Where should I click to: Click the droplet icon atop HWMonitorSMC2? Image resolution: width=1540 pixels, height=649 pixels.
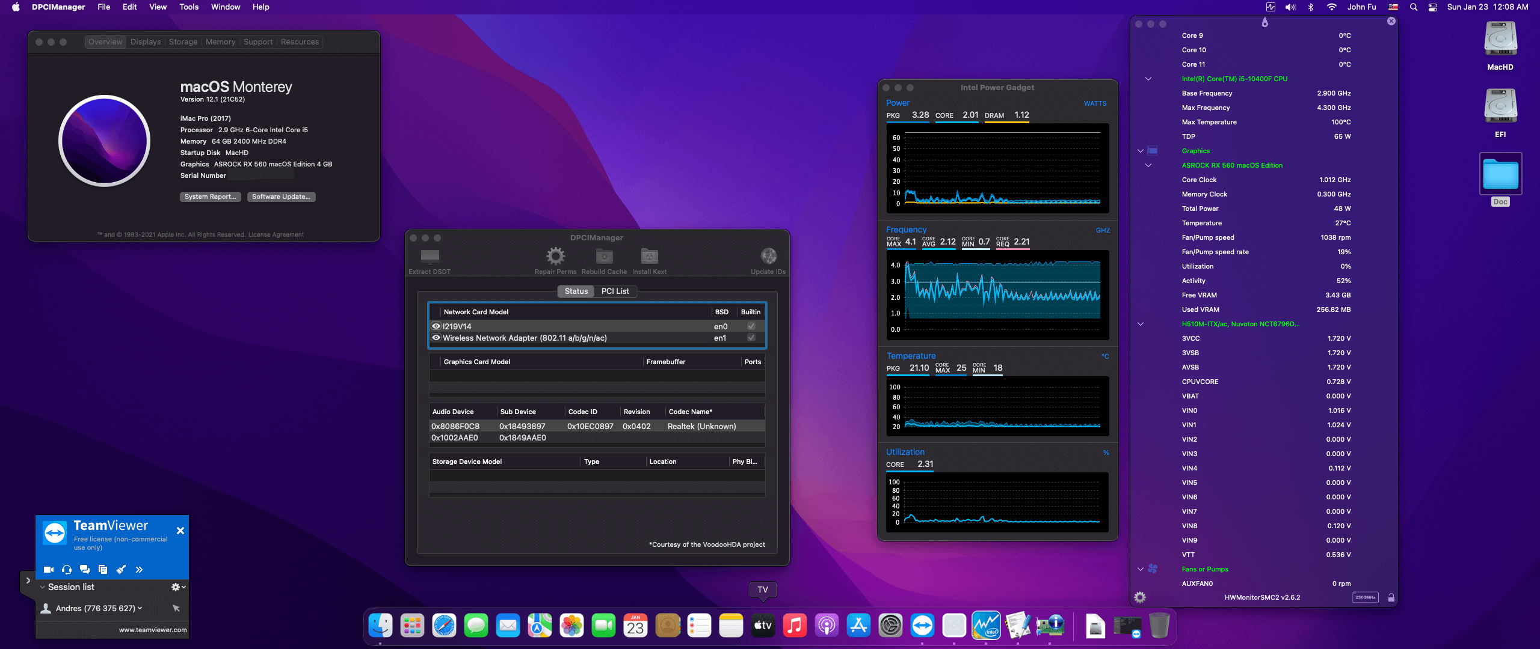pos(1264,23)
